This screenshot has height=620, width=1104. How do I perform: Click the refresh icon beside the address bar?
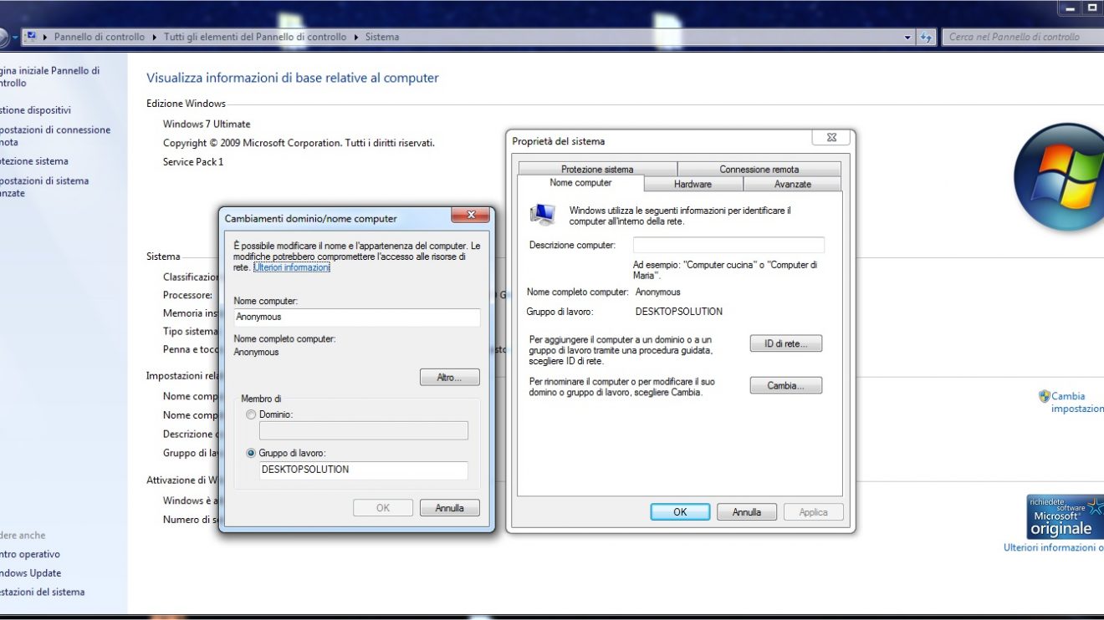[926, 37]
